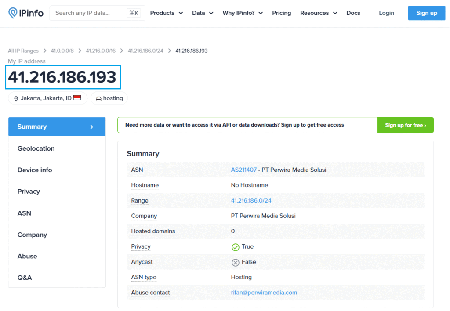Expand the Products dropdown menu
The image size is (450, 311).
[x=167, y=13]
